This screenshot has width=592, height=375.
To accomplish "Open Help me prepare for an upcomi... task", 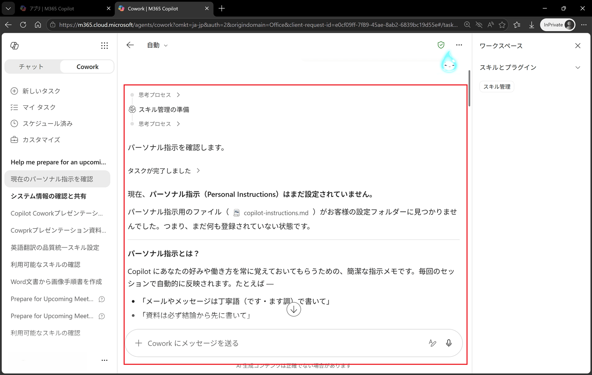I will click(x=58, y=162).
